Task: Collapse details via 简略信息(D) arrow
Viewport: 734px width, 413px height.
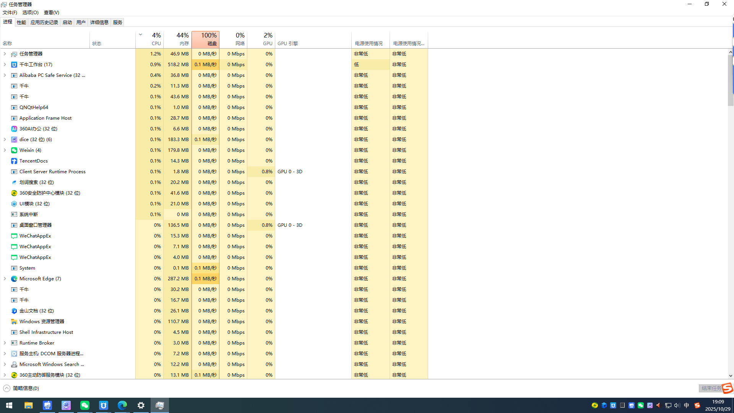Action: tap(6, 389)
